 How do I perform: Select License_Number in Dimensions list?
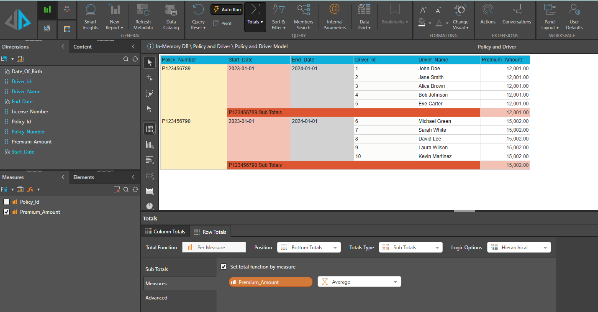pos(30,111)
